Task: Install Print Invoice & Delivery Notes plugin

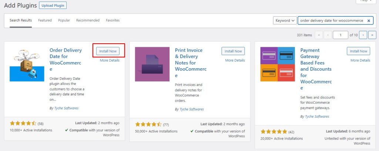Action: [233, 51]
